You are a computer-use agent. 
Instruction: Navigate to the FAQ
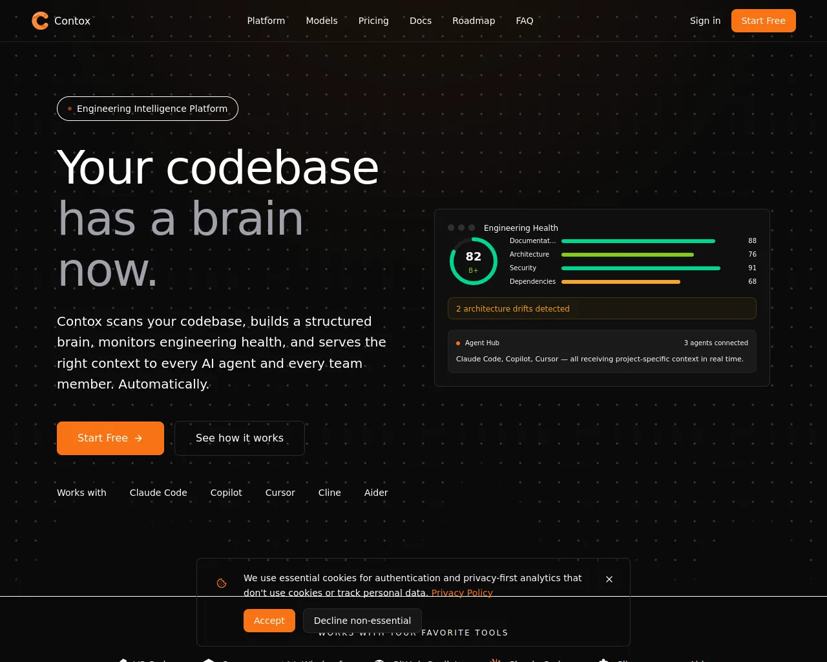tap(525, 21)
